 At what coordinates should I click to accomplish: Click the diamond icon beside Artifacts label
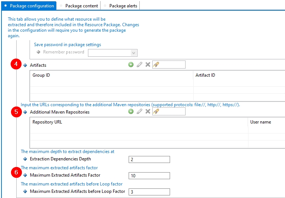point(26,65)
